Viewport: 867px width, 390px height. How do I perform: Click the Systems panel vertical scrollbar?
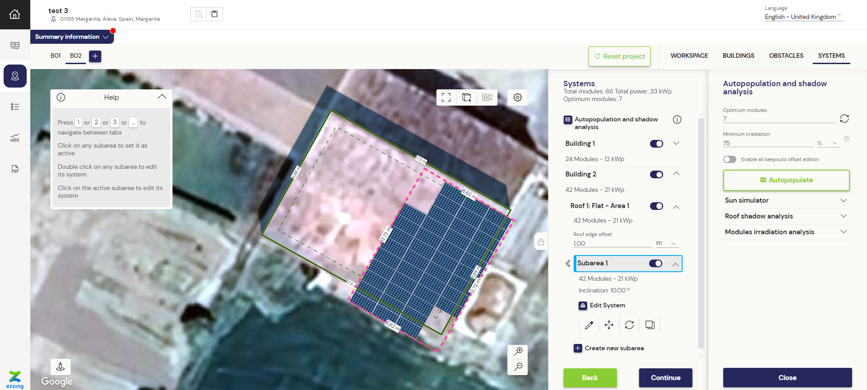[x=701, y=234]
